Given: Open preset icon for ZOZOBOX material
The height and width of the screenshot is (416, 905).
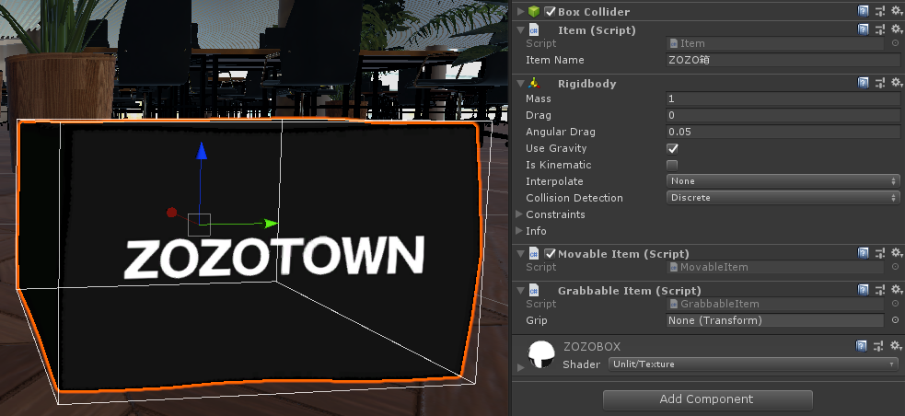Looking at the screenshot, I should [878, 346].
